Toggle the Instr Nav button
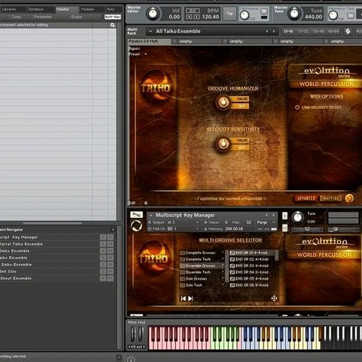 click(113, 17)
